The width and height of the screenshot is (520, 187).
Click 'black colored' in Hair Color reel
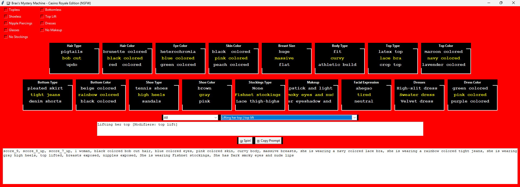[125, 58]
